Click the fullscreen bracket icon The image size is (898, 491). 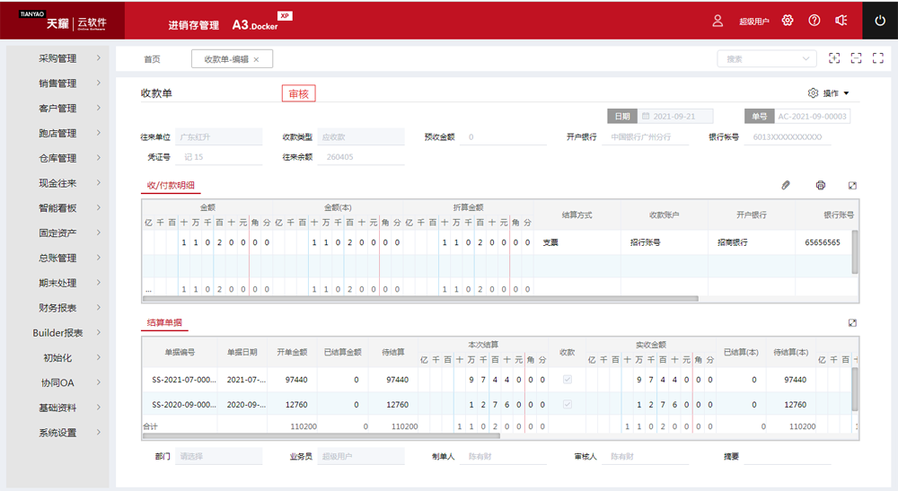click(878, 58)
